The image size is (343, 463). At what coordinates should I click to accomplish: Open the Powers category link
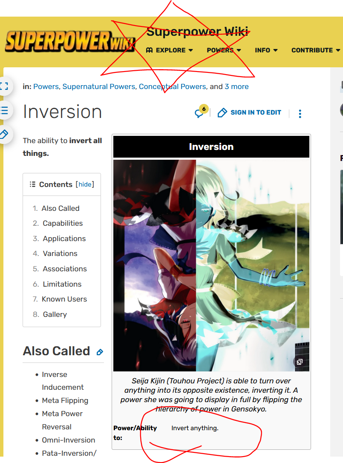46,86
